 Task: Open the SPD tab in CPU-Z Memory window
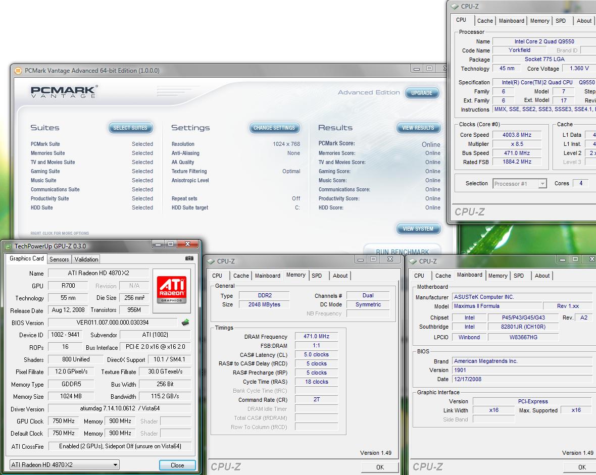tap(317, 276)
